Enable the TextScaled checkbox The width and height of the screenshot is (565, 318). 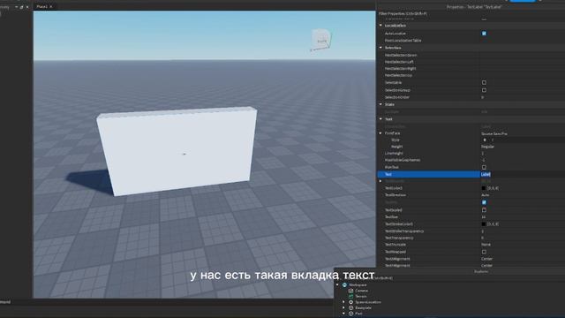484,210
